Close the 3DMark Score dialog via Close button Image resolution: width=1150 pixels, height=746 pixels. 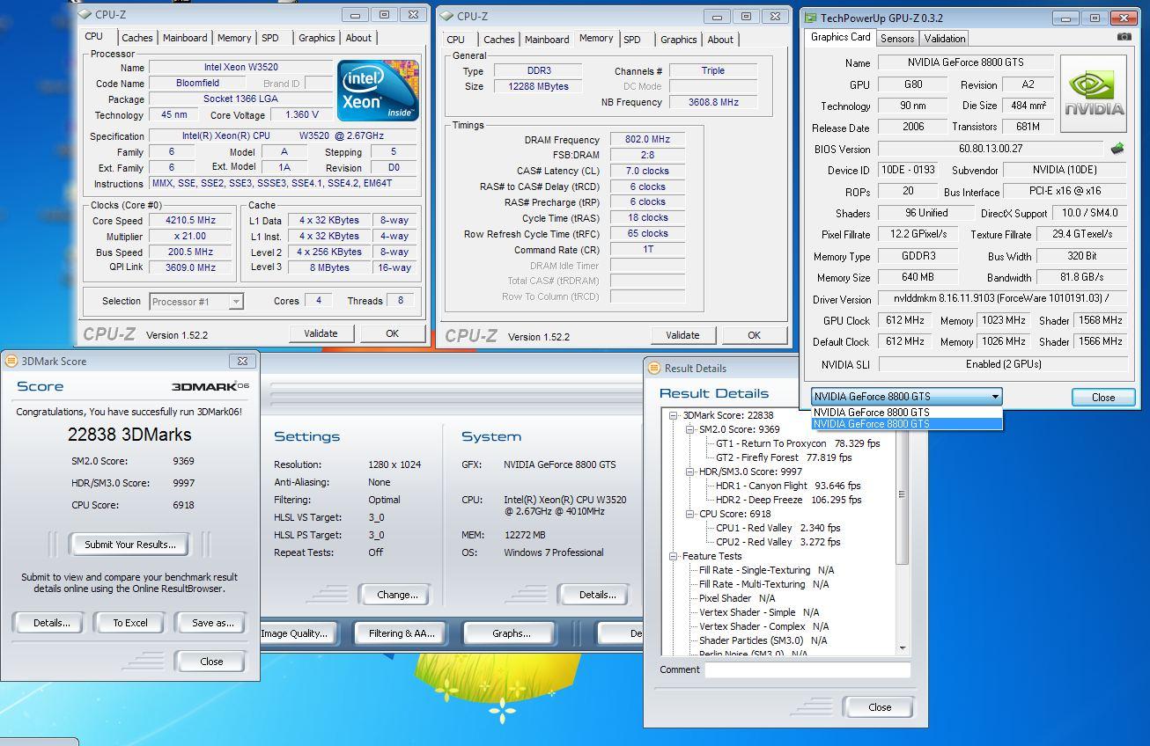(x=211, y=662)
